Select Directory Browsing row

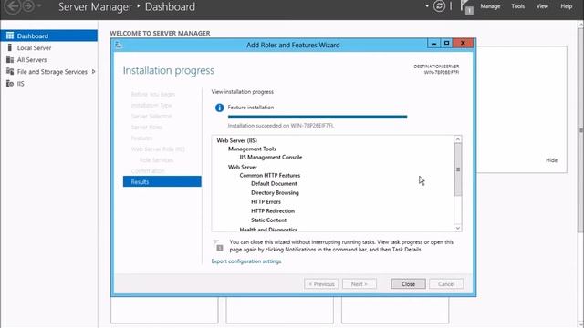tap(275, 192)
